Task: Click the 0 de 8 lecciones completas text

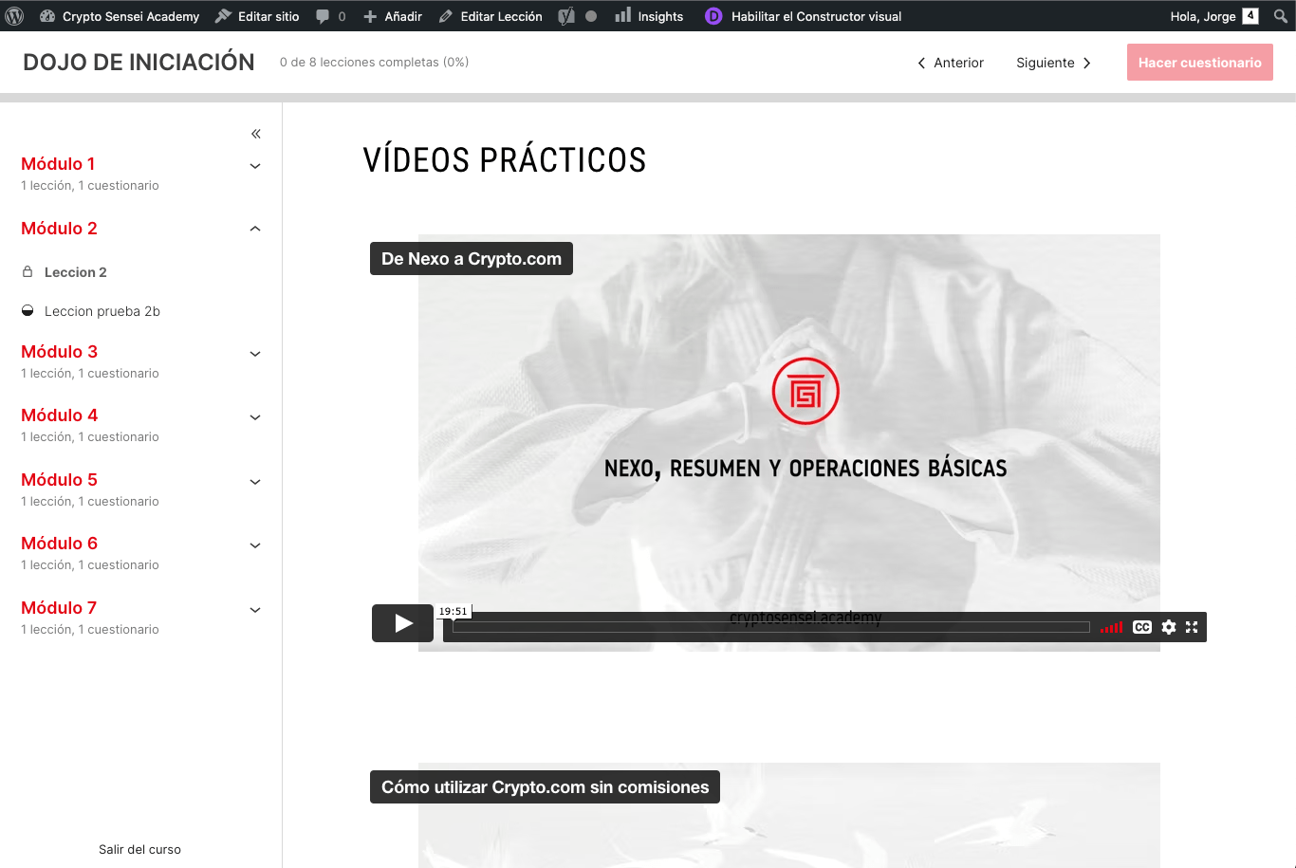Action: (374, 63)
